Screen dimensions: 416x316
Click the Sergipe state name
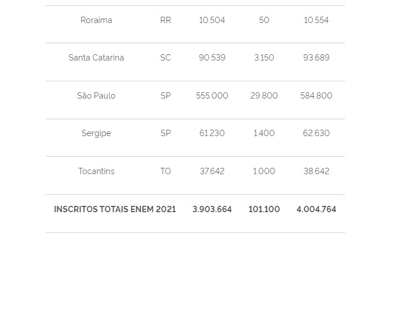[x=96, y=133]
